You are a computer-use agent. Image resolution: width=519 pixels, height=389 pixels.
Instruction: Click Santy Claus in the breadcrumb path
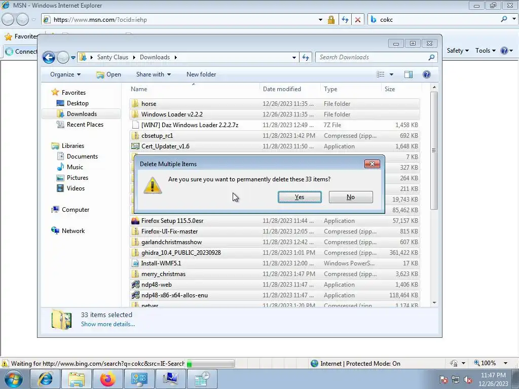(x=113, y=57)
